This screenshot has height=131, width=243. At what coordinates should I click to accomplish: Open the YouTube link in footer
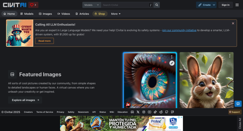click(x=149, y=112)
